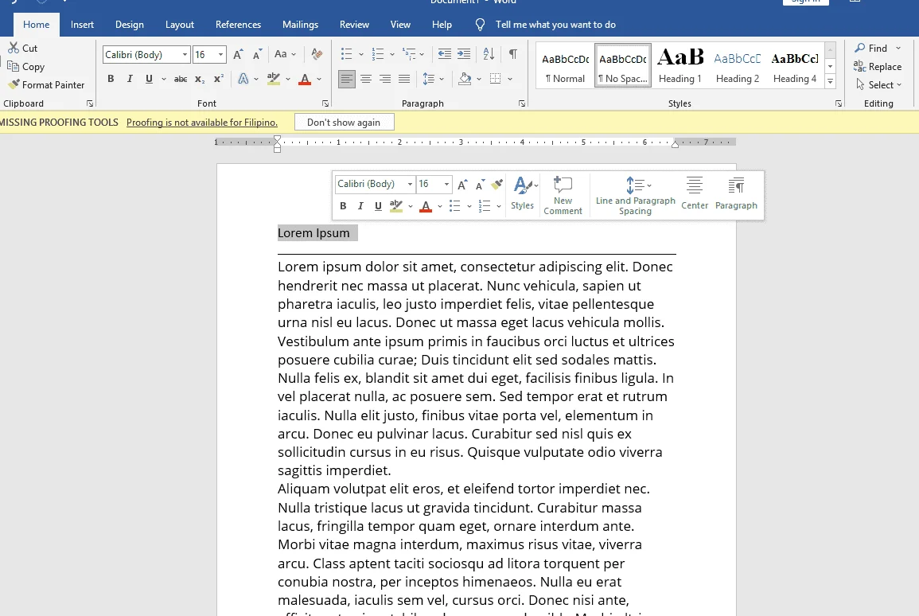Apply Heading 1 style

tap(680, 65)
